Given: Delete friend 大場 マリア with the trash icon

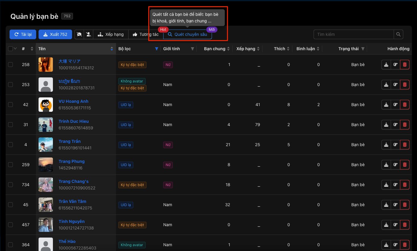Looking at the screenshot, I should tap(404, 65).
